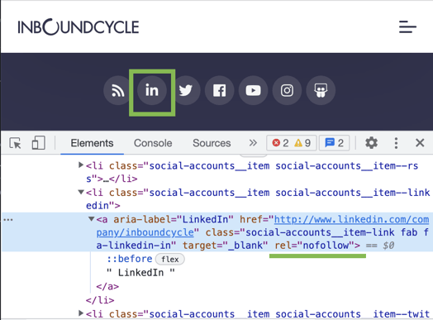Click the aria-label="LinkedIn" attribute
This screenshot has height=320, width=433.
[174, 219]
